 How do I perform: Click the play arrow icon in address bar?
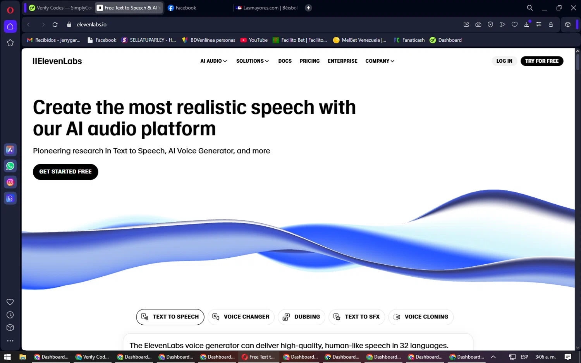[x=502, y=24]
